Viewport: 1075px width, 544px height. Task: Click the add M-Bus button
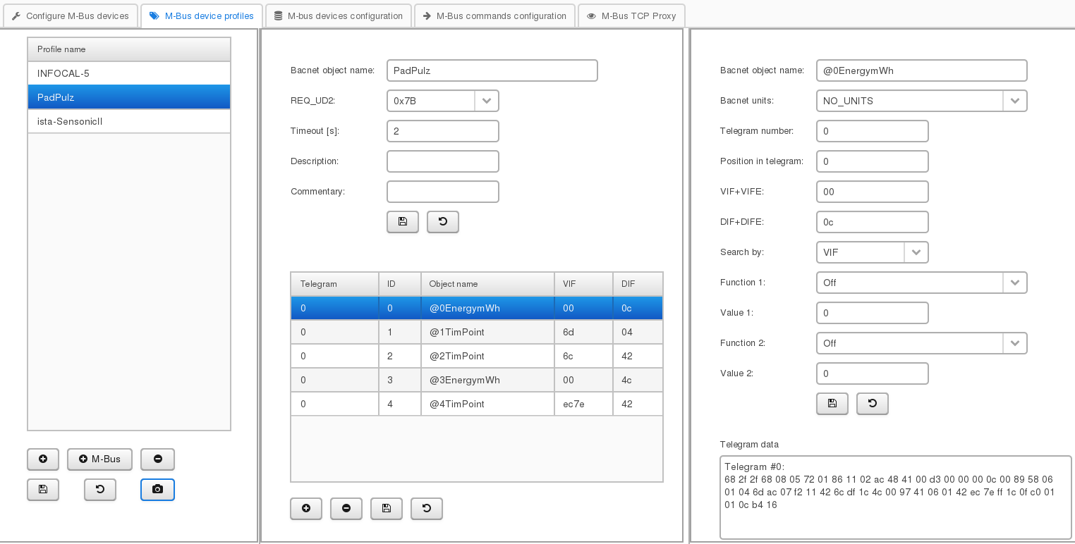coord(99,459)
